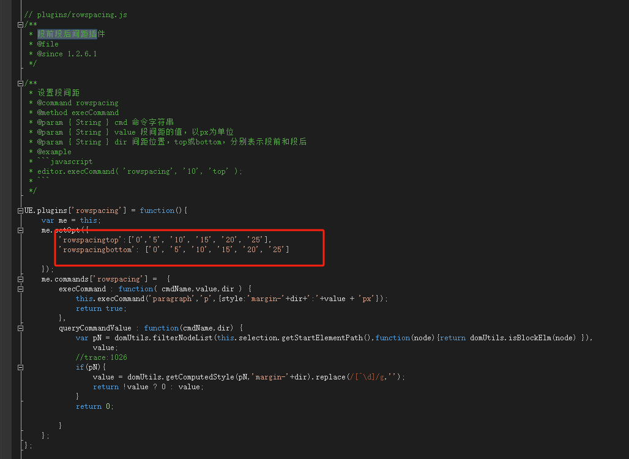The height and width of the screenshot is (459, 629).
Task: Click the @since 1.2.6.1 line
Action: tap(67, 54)
